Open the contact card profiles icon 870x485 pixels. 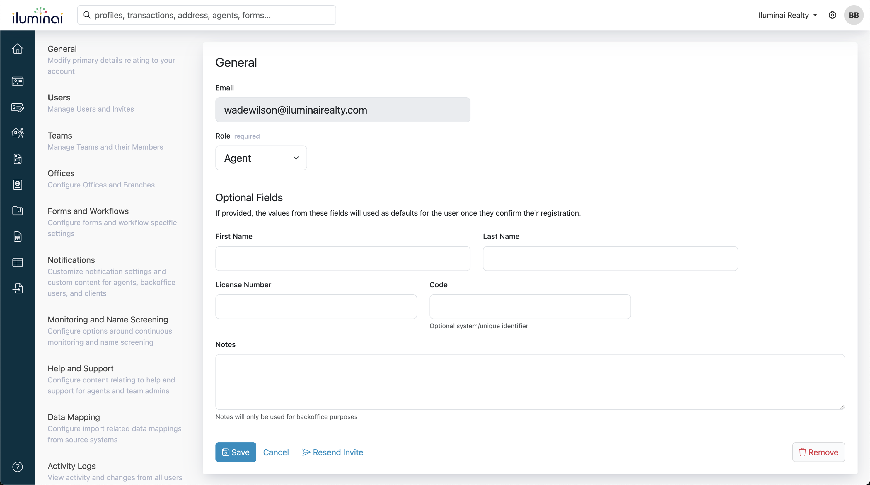pyautogui.click(x=18, y=81)
